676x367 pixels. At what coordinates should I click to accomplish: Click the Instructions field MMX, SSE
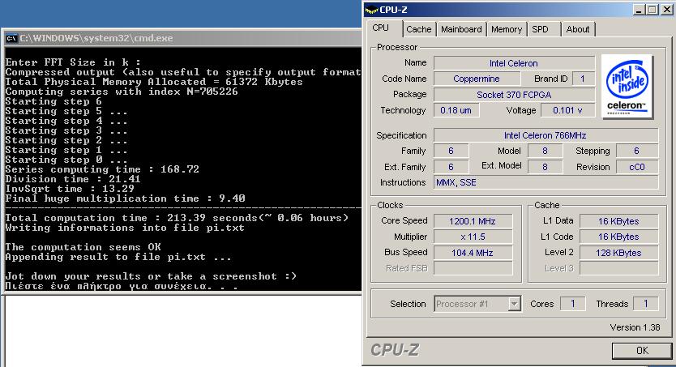tap(546, 182)
